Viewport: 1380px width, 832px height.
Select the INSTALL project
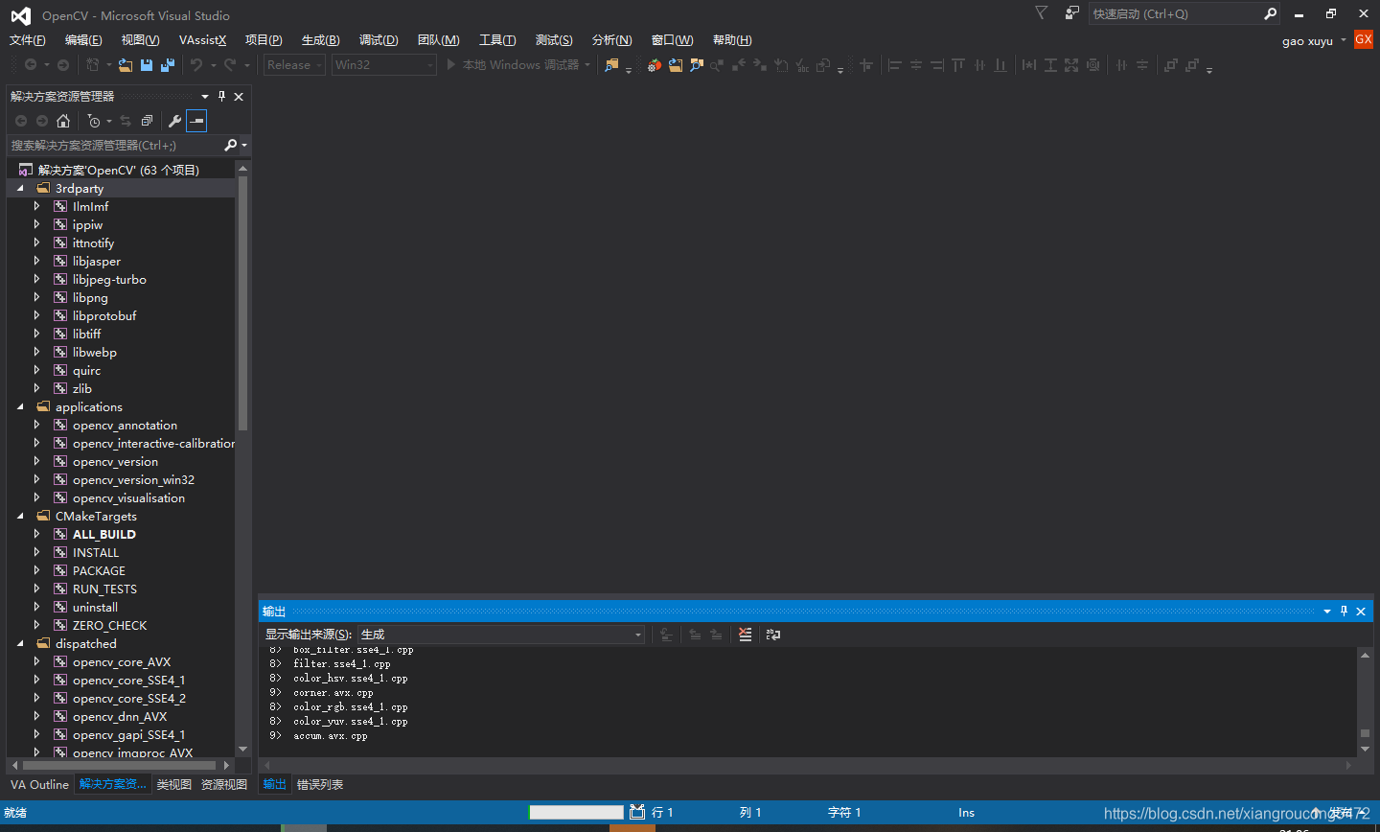[96, 552]
